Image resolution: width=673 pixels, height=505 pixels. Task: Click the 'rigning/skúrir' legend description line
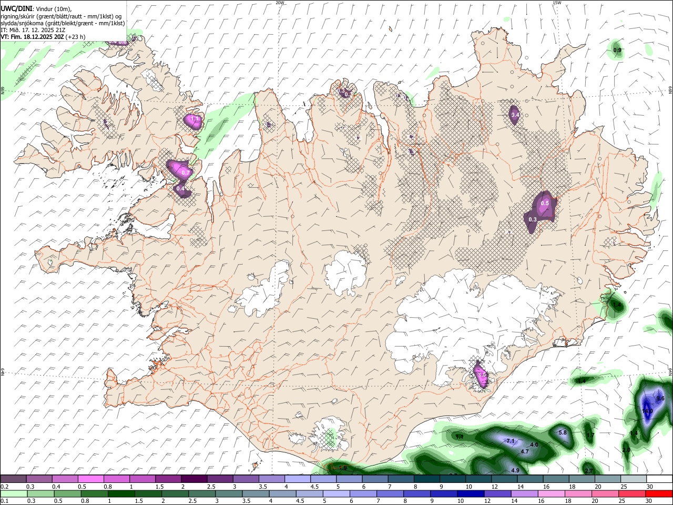click(x=61, y=16)
